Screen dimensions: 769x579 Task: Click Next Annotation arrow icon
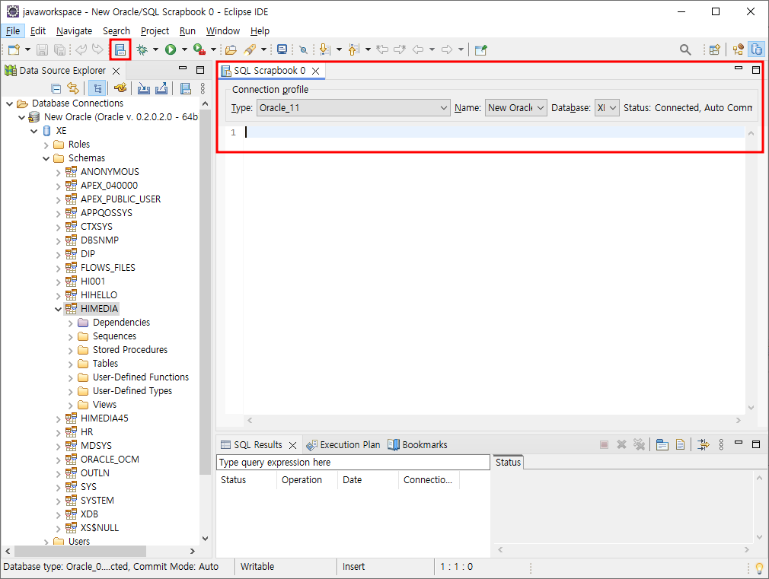point(324,49)
